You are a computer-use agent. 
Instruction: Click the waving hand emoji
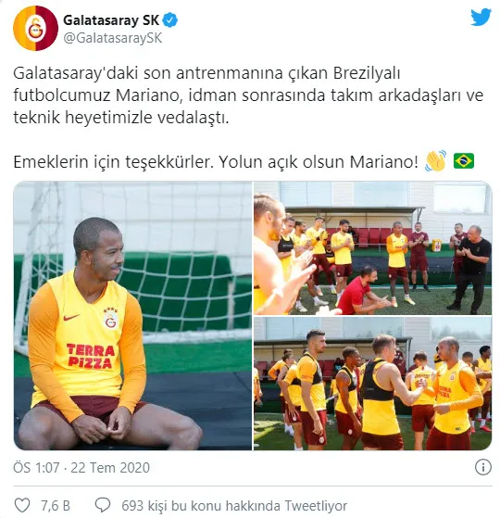[x=435, y=161]
